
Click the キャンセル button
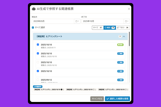click(97, 99)
